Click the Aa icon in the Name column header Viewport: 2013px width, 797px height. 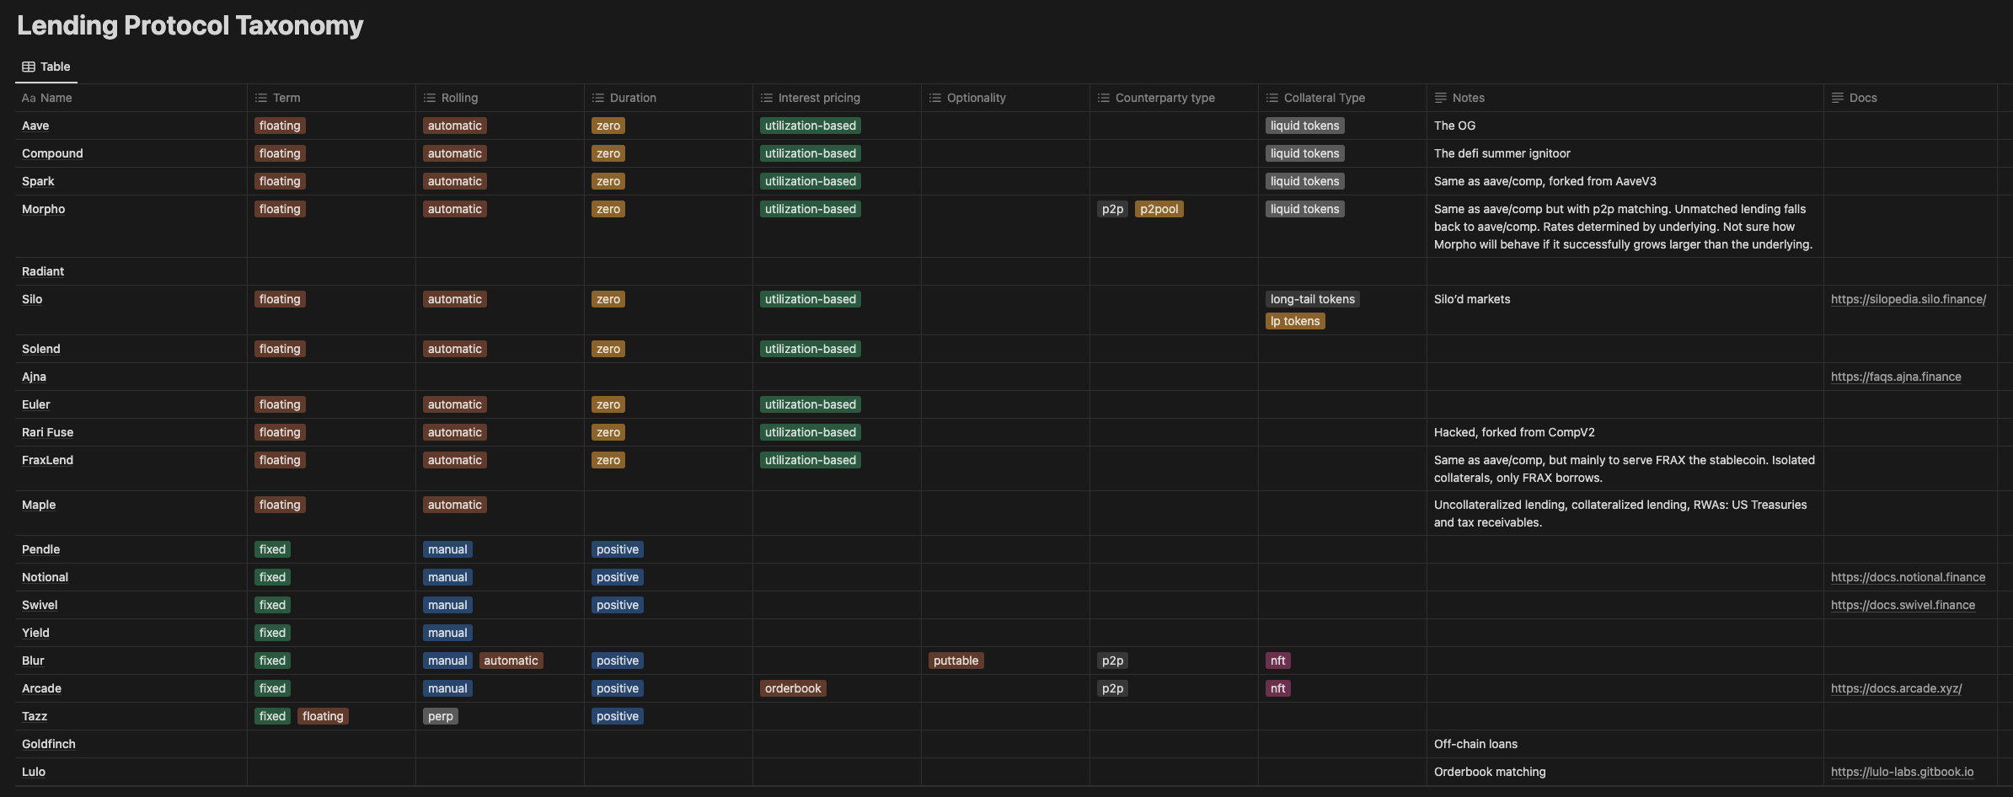29,98
